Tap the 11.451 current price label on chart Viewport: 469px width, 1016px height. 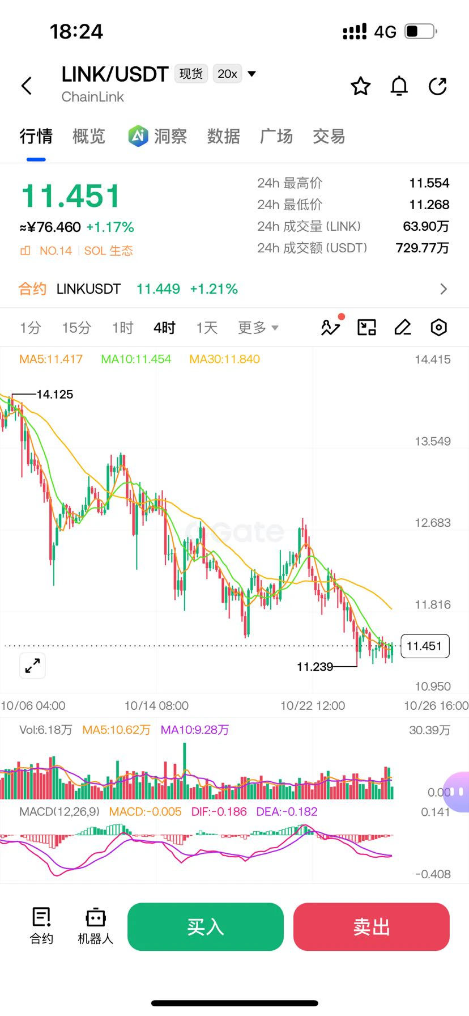pyautogui.click(x=425, y=646)
